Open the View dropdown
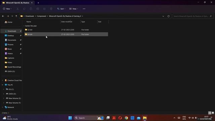This screenshot has height=121, width=215. 74,9
